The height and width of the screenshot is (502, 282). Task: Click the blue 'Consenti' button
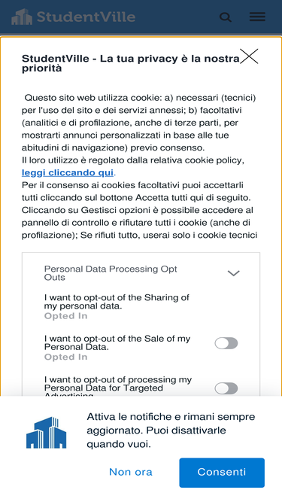click(222, 472)
